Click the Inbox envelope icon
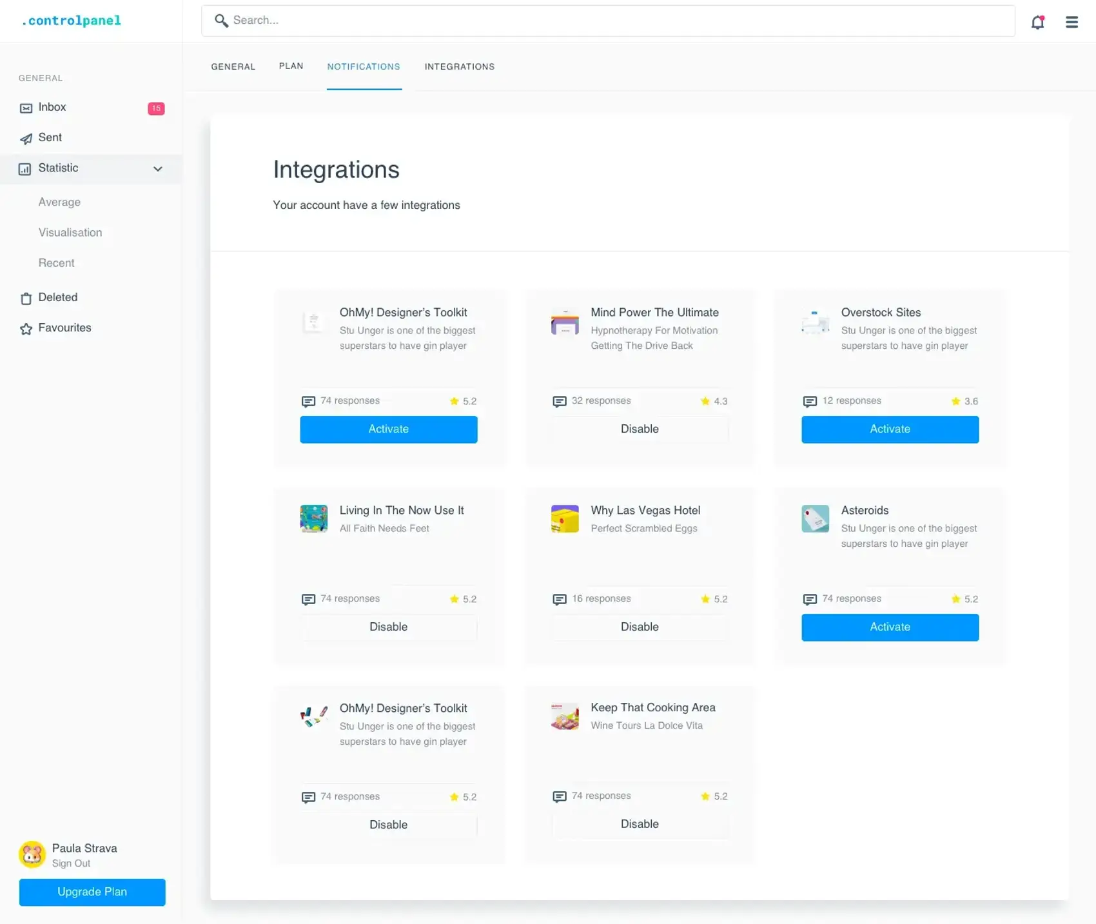Viewport: 1096px width, 924px height. click(26, 108)
